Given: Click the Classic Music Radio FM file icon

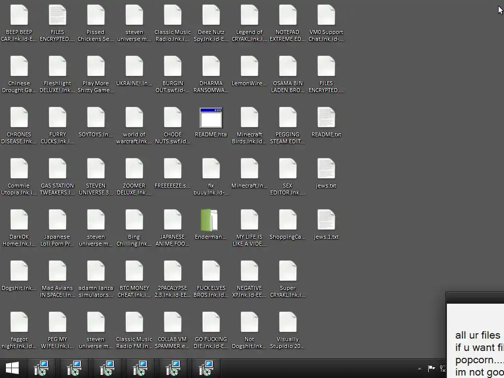Looking at the screenshot, I should click(134, 322).
